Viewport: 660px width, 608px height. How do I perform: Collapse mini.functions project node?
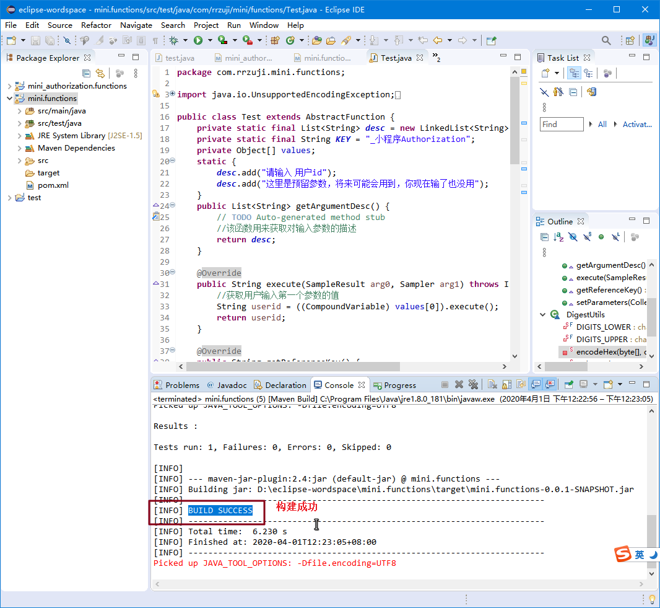tap(10, 98)
